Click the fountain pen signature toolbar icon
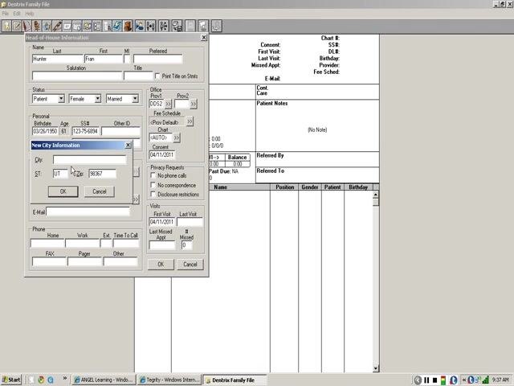Viewport: 514px width, 386px height. tap(57, 26)
